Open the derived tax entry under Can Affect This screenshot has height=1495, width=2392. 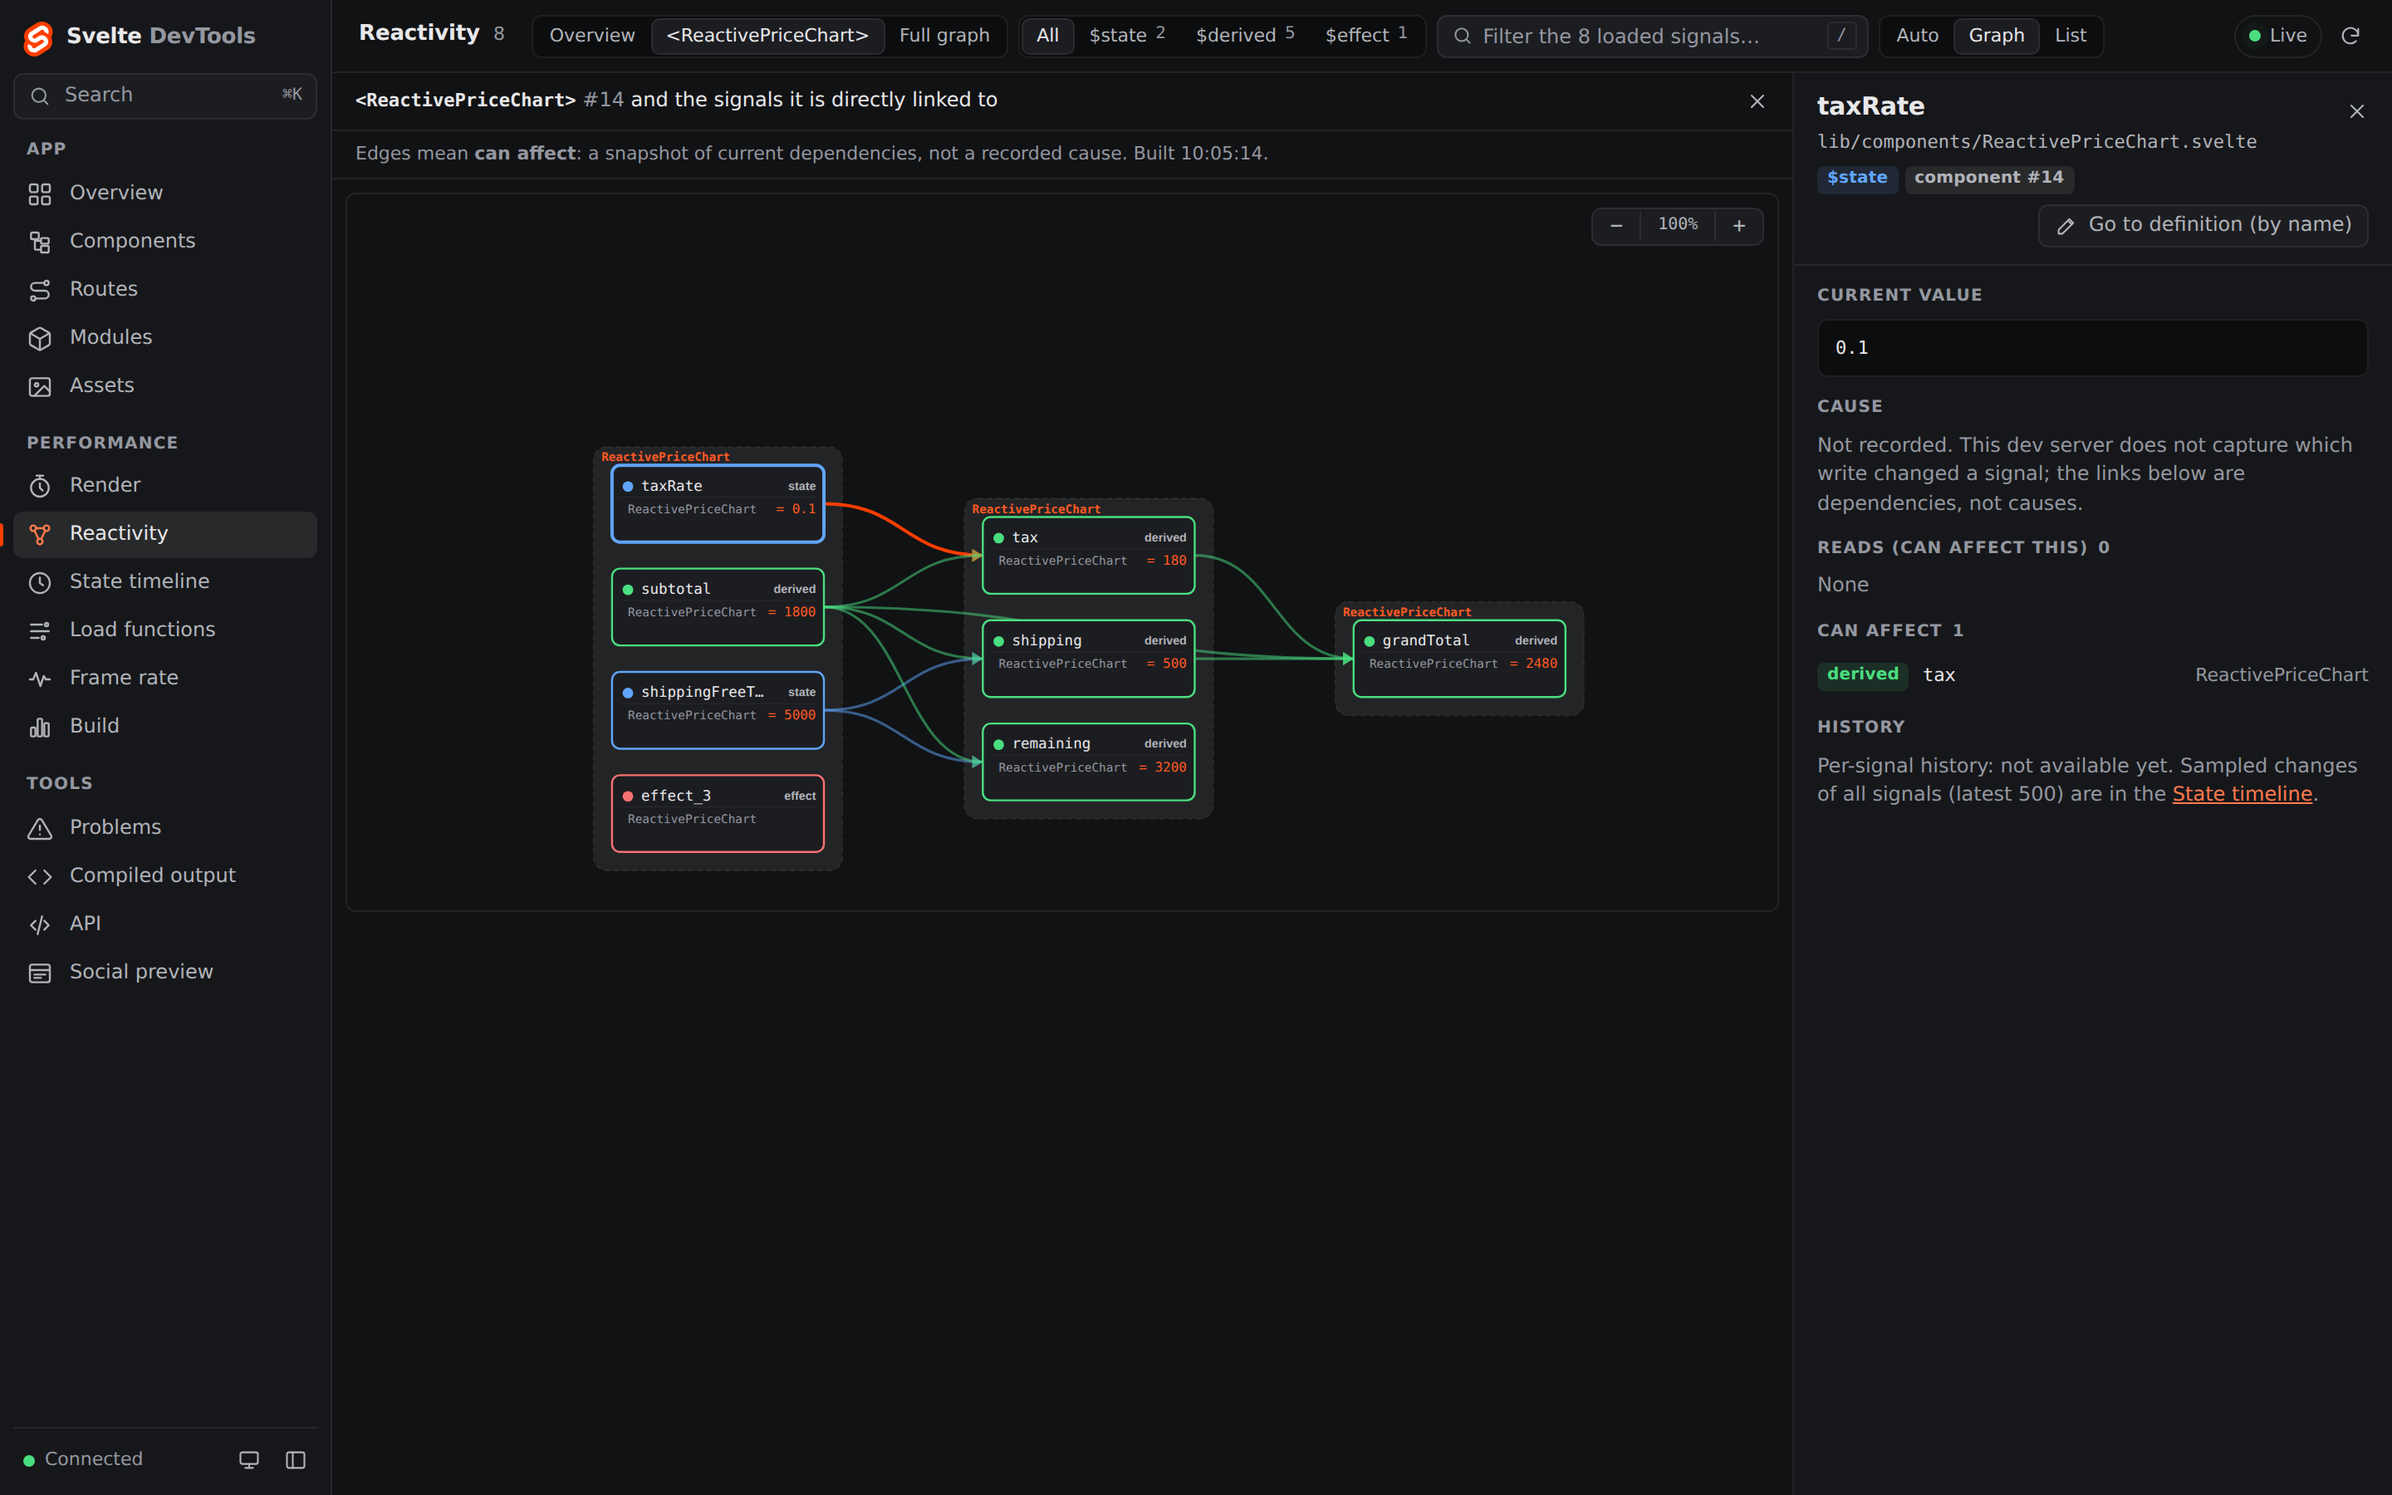(2092, 674)
